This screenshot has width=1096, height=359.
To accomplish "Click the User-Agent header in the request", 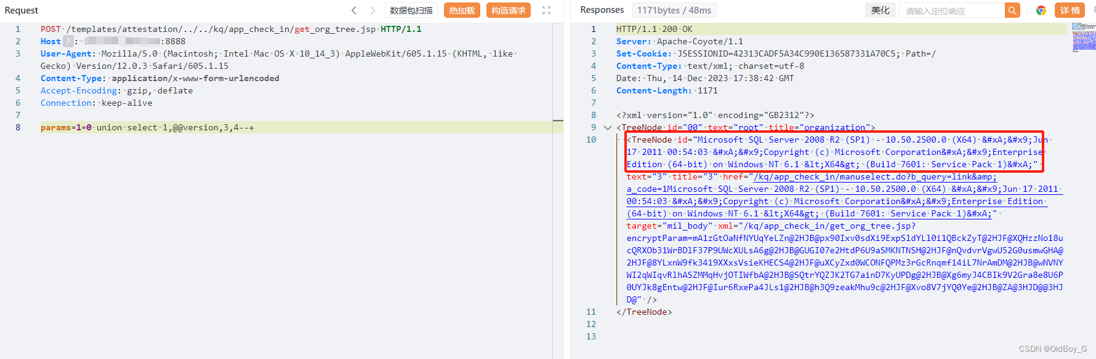I will [x=278, y=60].
